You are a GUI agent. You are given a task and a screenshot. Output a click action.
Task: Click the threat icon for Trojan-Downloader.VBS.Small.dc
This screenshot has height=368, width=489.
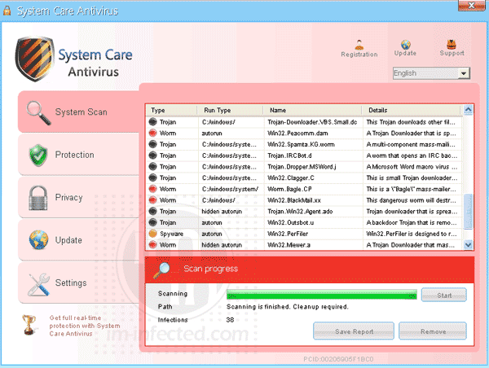[x=153, y=121]
